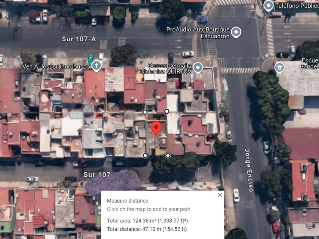This screenshot has height=239, width=319.
Task: Click the Total area measurement text
Action: point(147,221)
